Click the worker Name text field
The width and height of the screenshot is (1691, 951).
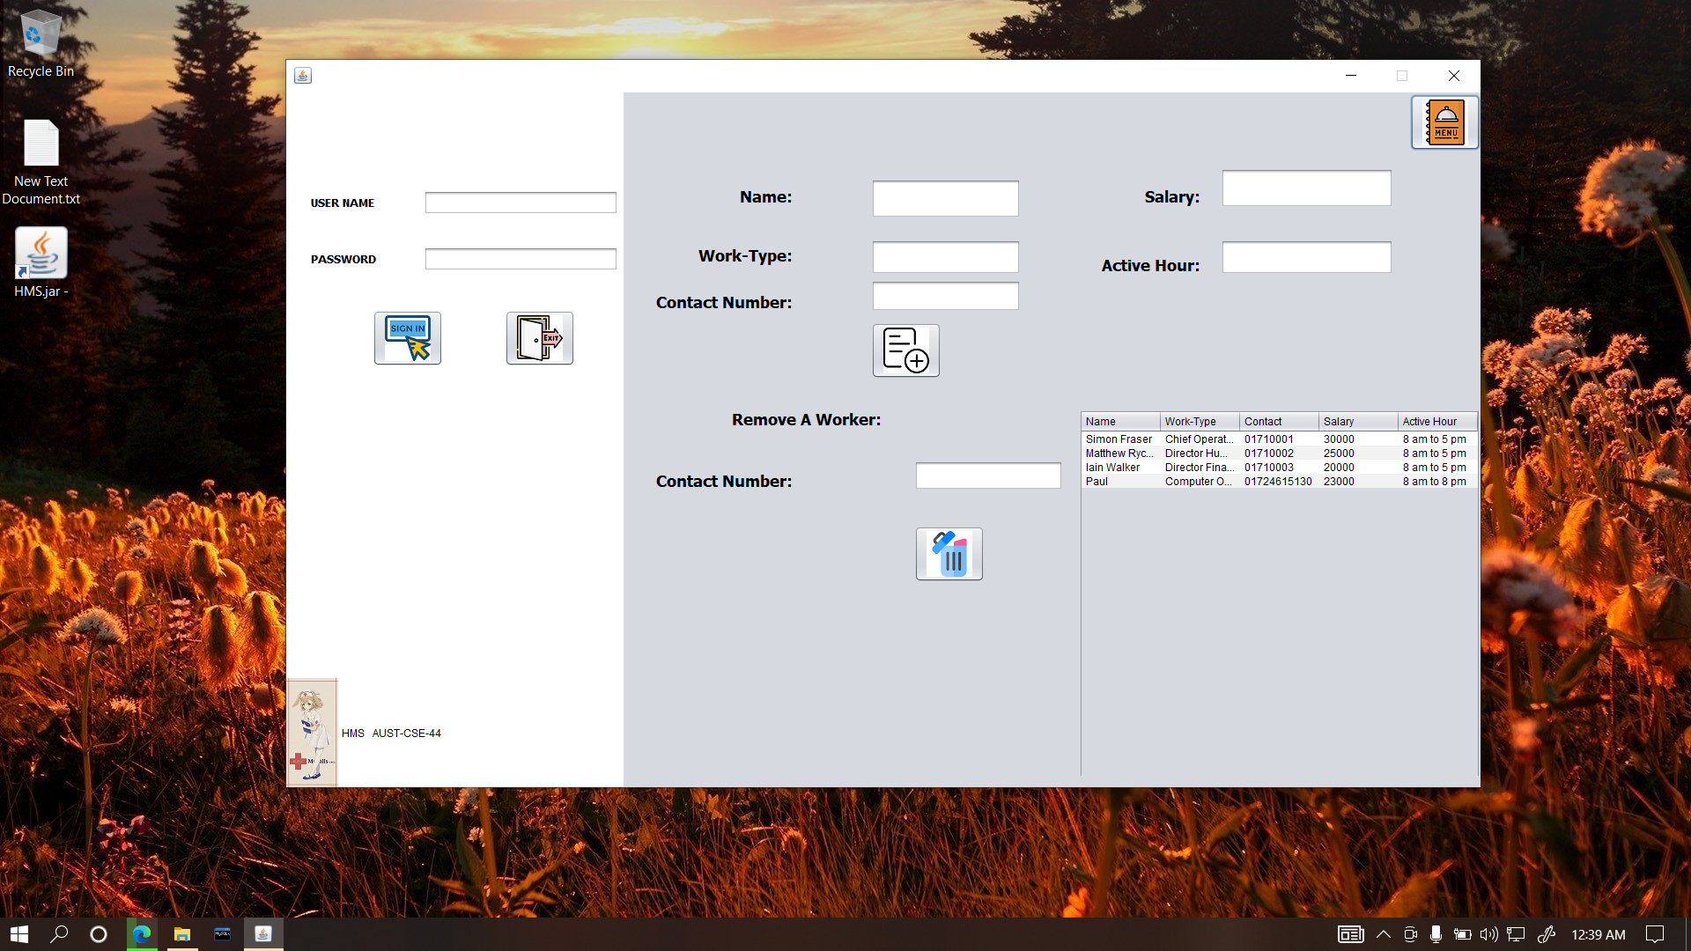point(945,198)
